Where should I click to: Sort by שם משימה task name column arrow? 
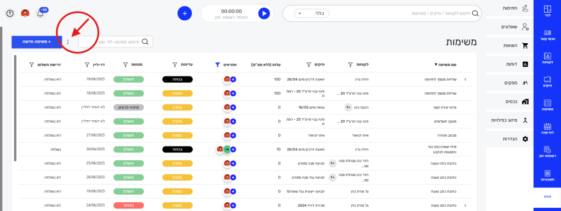click(436, 65)
